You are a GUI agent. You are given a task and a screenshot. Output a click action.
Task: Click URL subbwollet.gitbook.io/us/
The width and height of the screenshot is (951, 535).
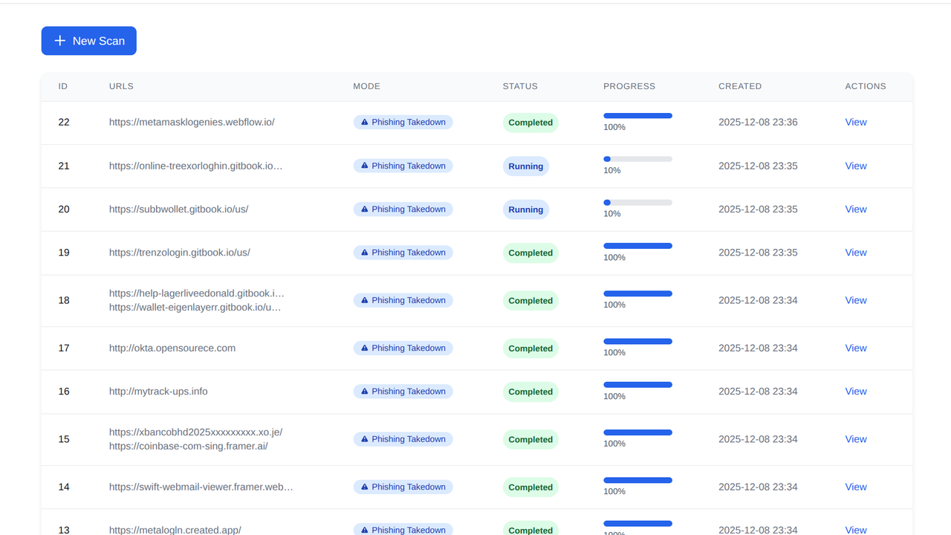179,209
